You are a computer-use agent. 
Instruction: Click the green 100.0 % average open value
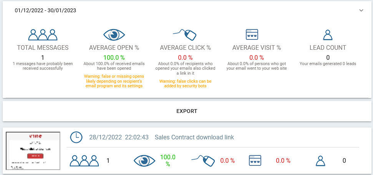[114, 57]
